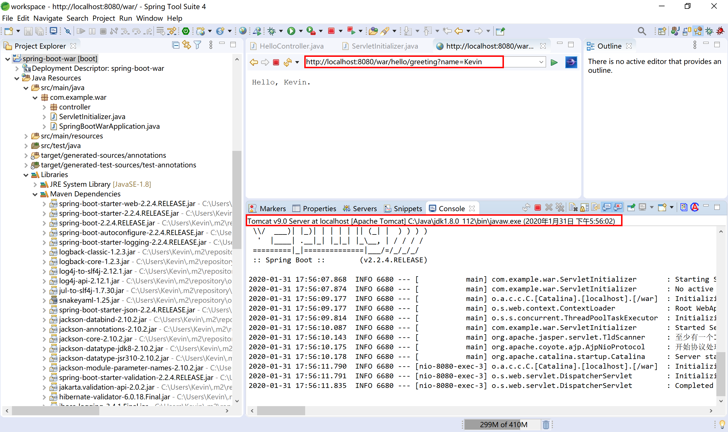The image size is (728, 432).
Task: Stop page loading in internal browser
Action: (x=276, y=62)
